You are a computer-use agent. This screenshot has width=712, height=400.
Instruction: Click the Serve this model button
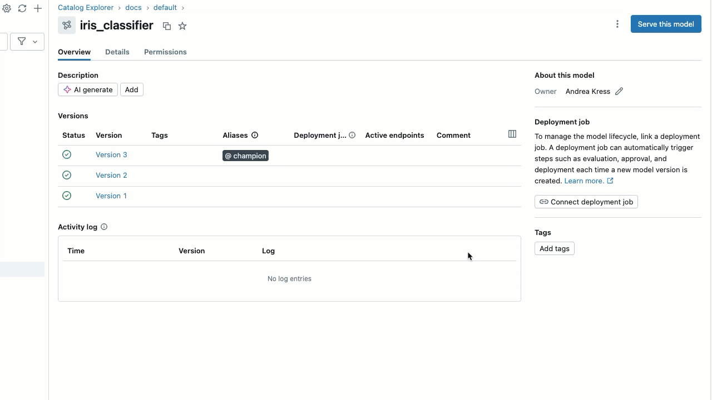[x=666, y=24]
